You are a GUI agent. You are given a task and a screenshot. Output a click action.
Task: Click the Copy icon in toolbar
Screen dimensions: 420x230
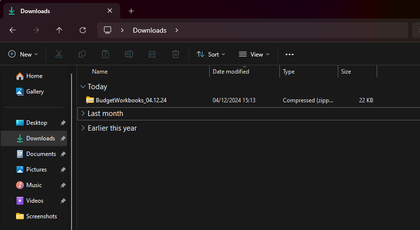point(82,54)
